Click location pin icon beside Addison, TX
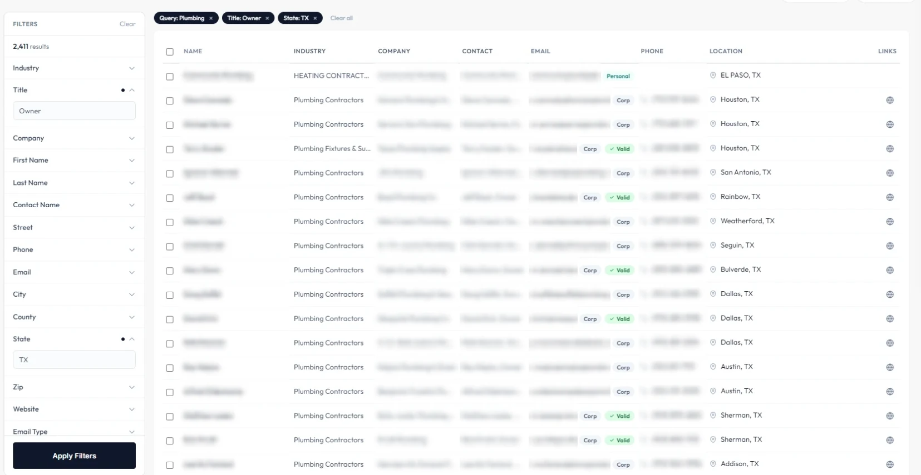Viewport: 921px width, 475px height. coord(713,464)
